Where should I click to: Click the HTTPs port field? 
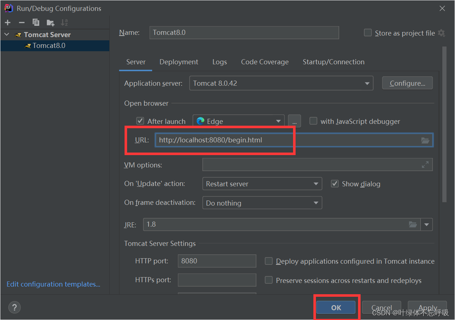(x=217, y=280)
